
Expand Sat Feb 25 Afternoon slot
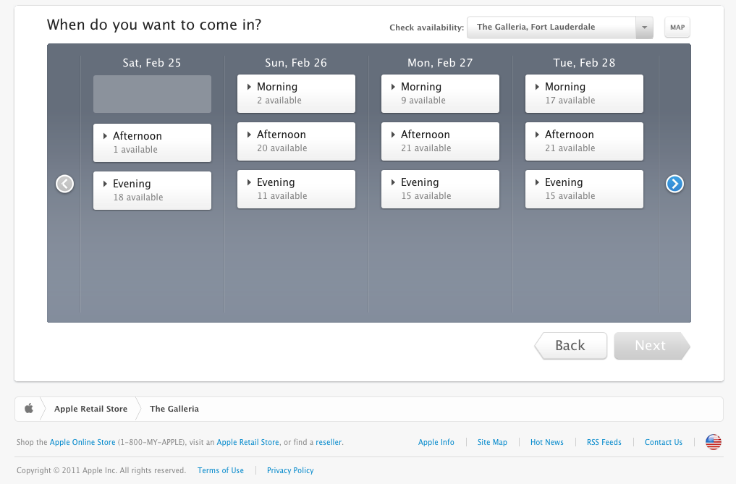pos(152,143)
